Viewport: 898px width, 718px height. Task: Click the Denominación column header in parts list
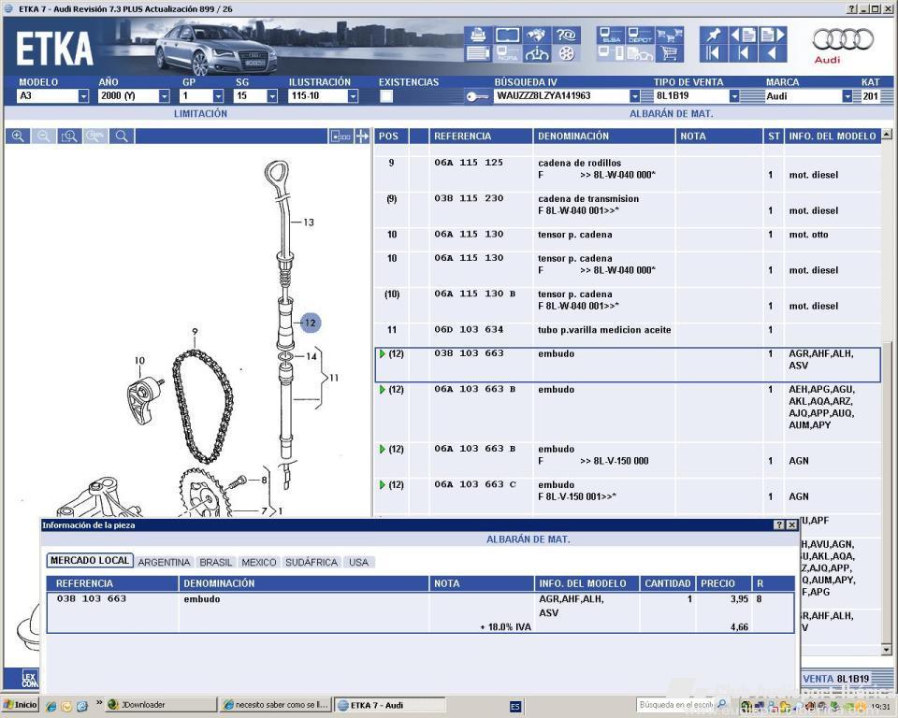tap(604, 136)
